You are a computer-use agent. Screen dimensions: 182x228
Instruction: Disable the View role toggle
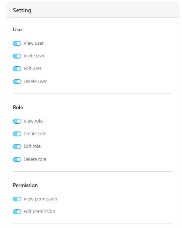click(x=17, y=121)
